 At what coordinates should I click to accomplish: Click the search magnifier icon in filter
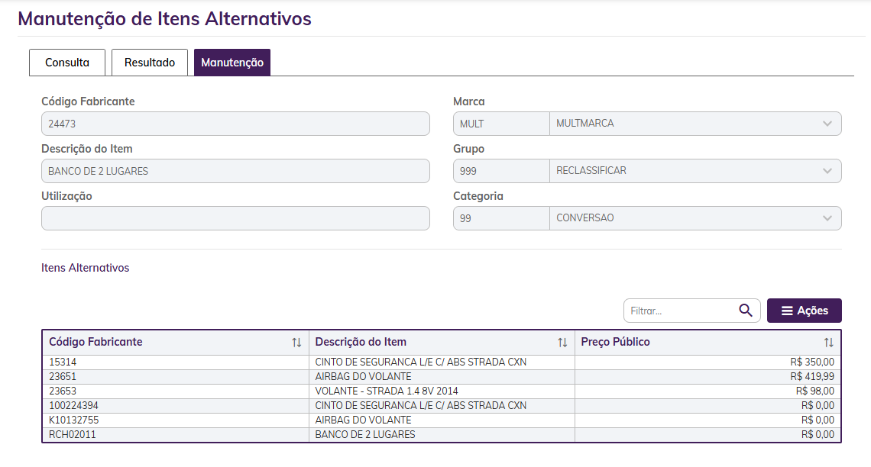point(746,311)
